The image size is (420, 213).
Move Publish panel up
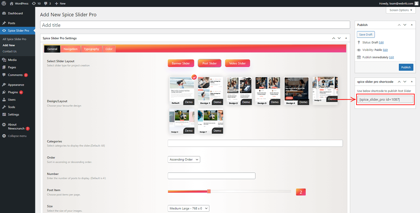(399, 25)
